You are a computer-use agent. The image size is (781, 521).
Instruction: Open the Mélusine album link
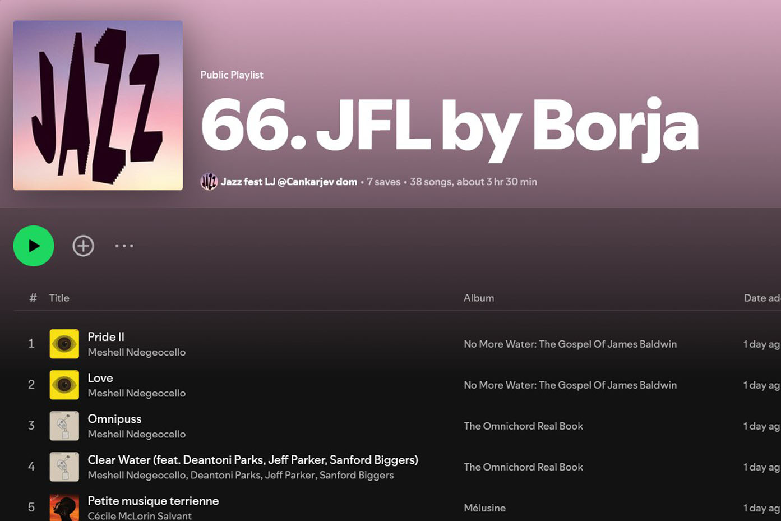pyautogui.click(x=484, y=508)
